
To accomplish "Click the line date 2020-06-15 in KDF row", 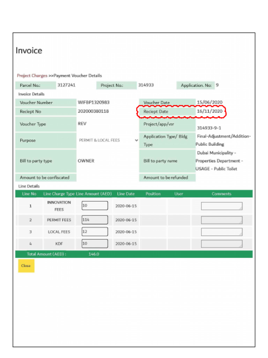I will point(126,244).
